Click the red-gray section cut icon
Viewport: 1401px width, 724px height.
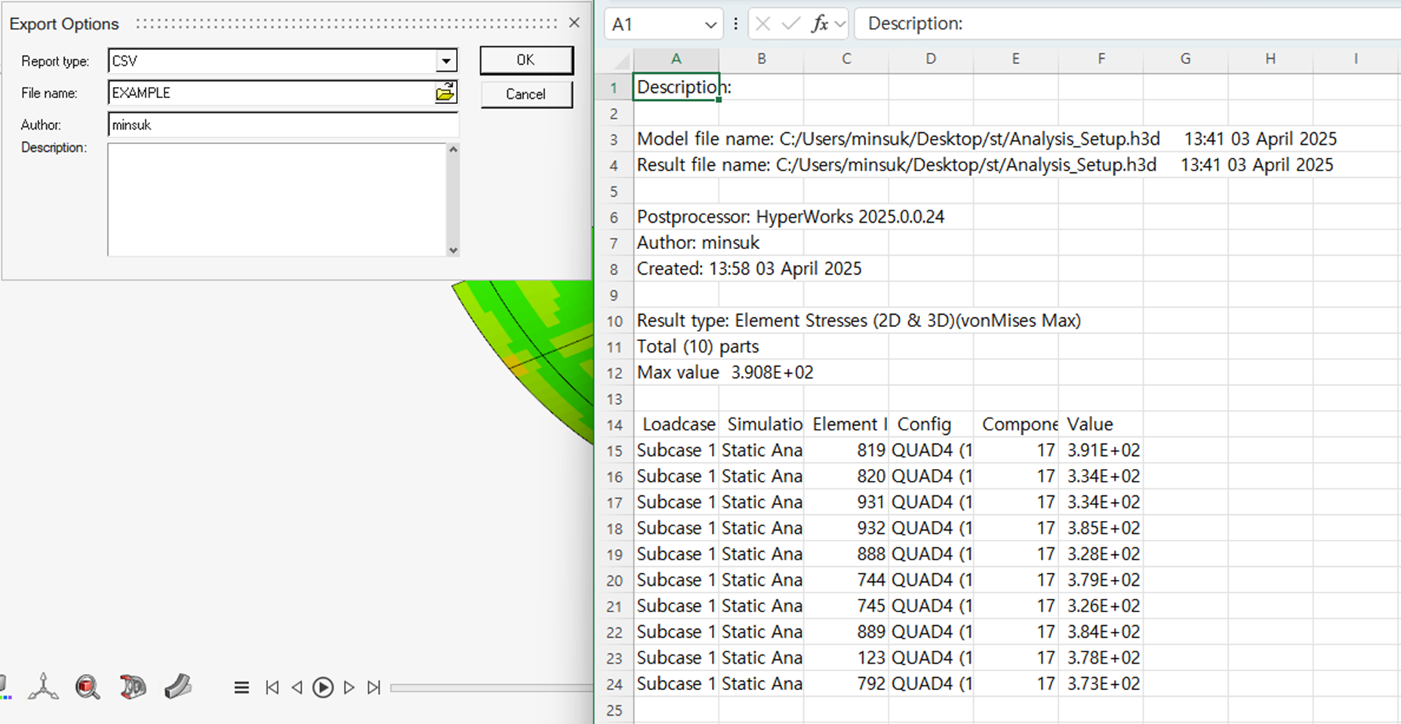(x=133, y=687)
